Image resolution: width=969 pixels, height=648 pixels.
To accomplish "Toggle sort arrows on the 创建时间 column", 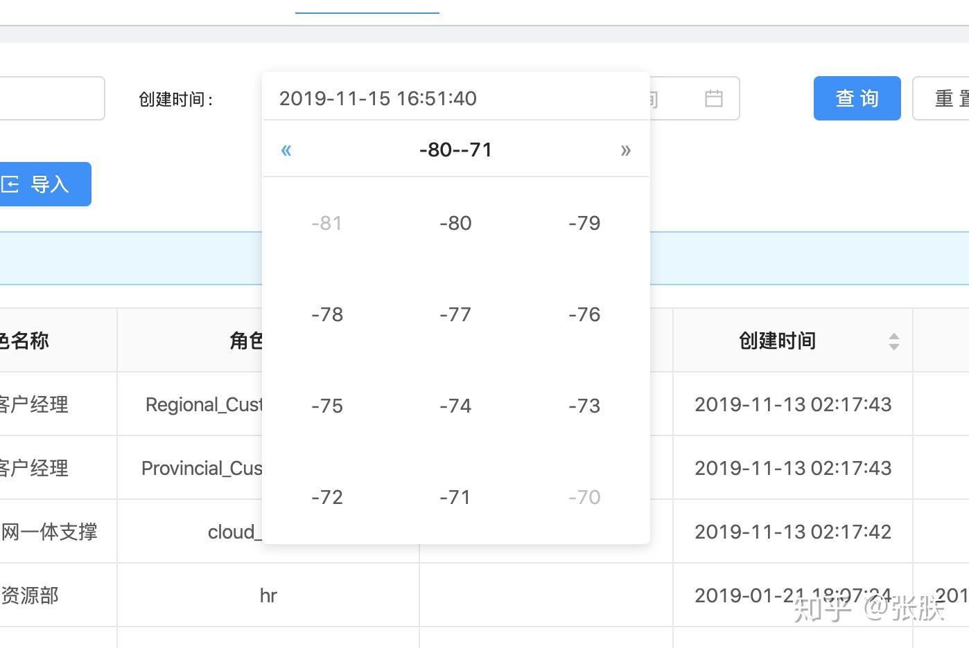I will (894, 341).
